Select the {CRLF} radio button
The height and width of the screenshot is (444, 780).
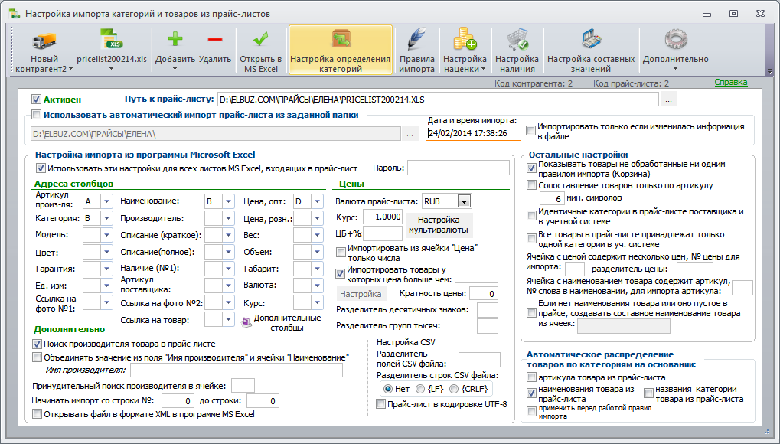click(x=454, y=389)
